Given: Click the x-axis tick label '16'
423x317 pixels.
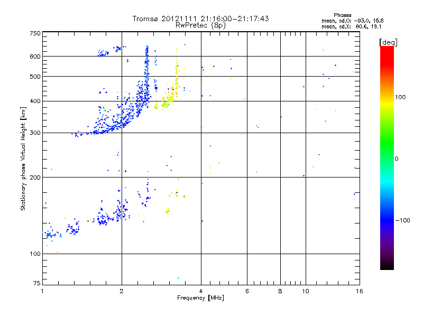Looking at the screenshot, I should click(x=360, y=291).
